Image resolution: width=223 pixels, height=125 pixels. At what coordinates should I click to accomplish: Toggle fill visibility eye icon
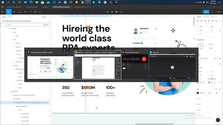216,93
